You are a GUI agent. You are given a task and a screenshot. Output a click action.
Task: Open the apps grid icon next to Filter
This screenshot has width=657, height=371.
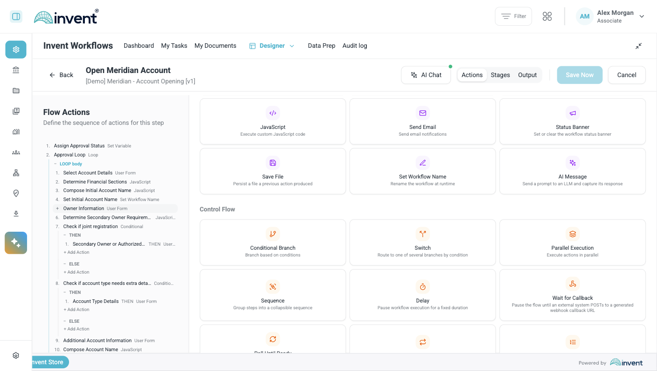tap(547, 16)
